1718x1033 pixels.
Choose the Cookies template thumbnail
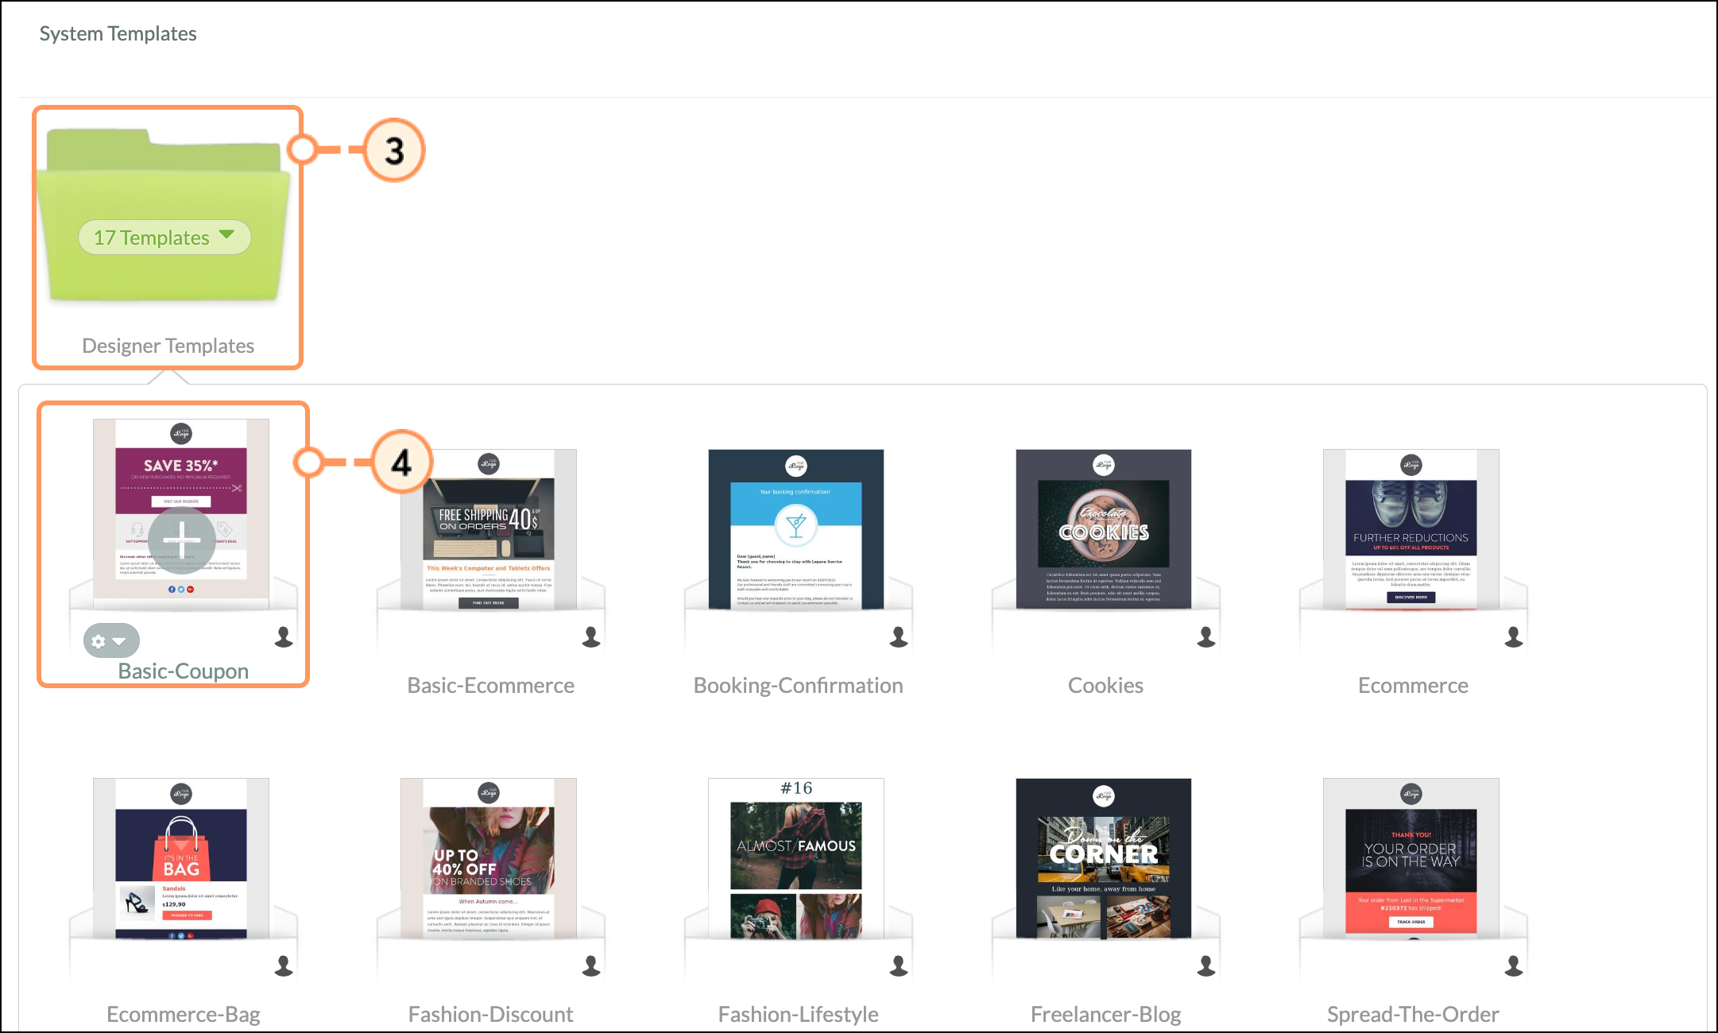1104,529
